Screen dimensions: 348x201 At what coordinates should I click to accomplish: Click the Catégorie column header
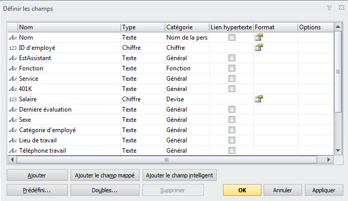pos(187,27)
